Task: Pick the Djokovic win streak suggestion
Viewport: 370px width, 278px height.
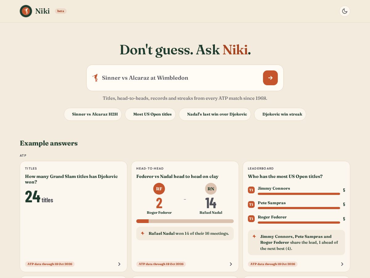Action: (x=280, y=114)
